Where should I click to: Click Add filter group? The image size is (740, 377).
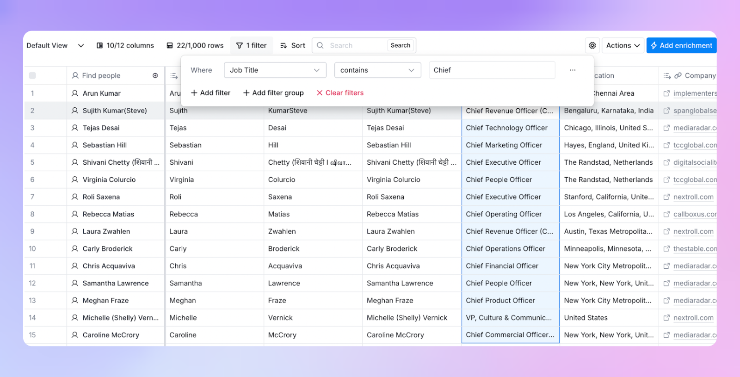click(273, 93)
